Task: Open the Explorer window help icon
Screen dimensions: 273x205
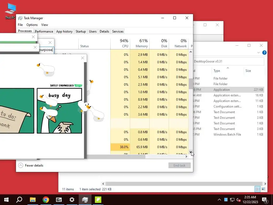Action: pos(264,53)
